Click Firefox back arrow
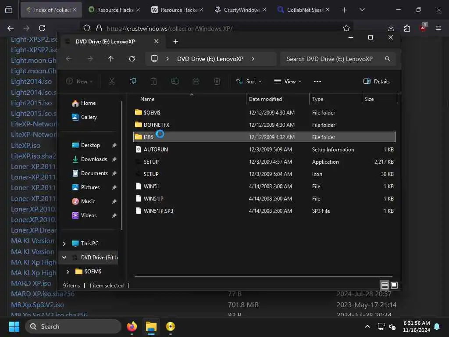 click(x=11, y=28)
